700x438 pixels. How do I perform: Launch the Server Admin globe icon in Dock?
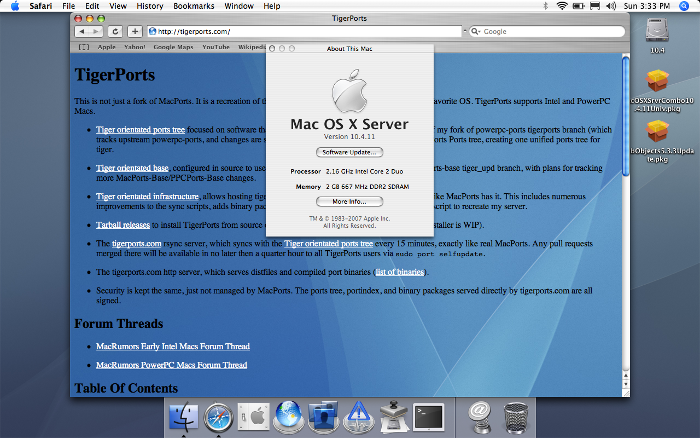pyautogui.click(x=288, y=417)
